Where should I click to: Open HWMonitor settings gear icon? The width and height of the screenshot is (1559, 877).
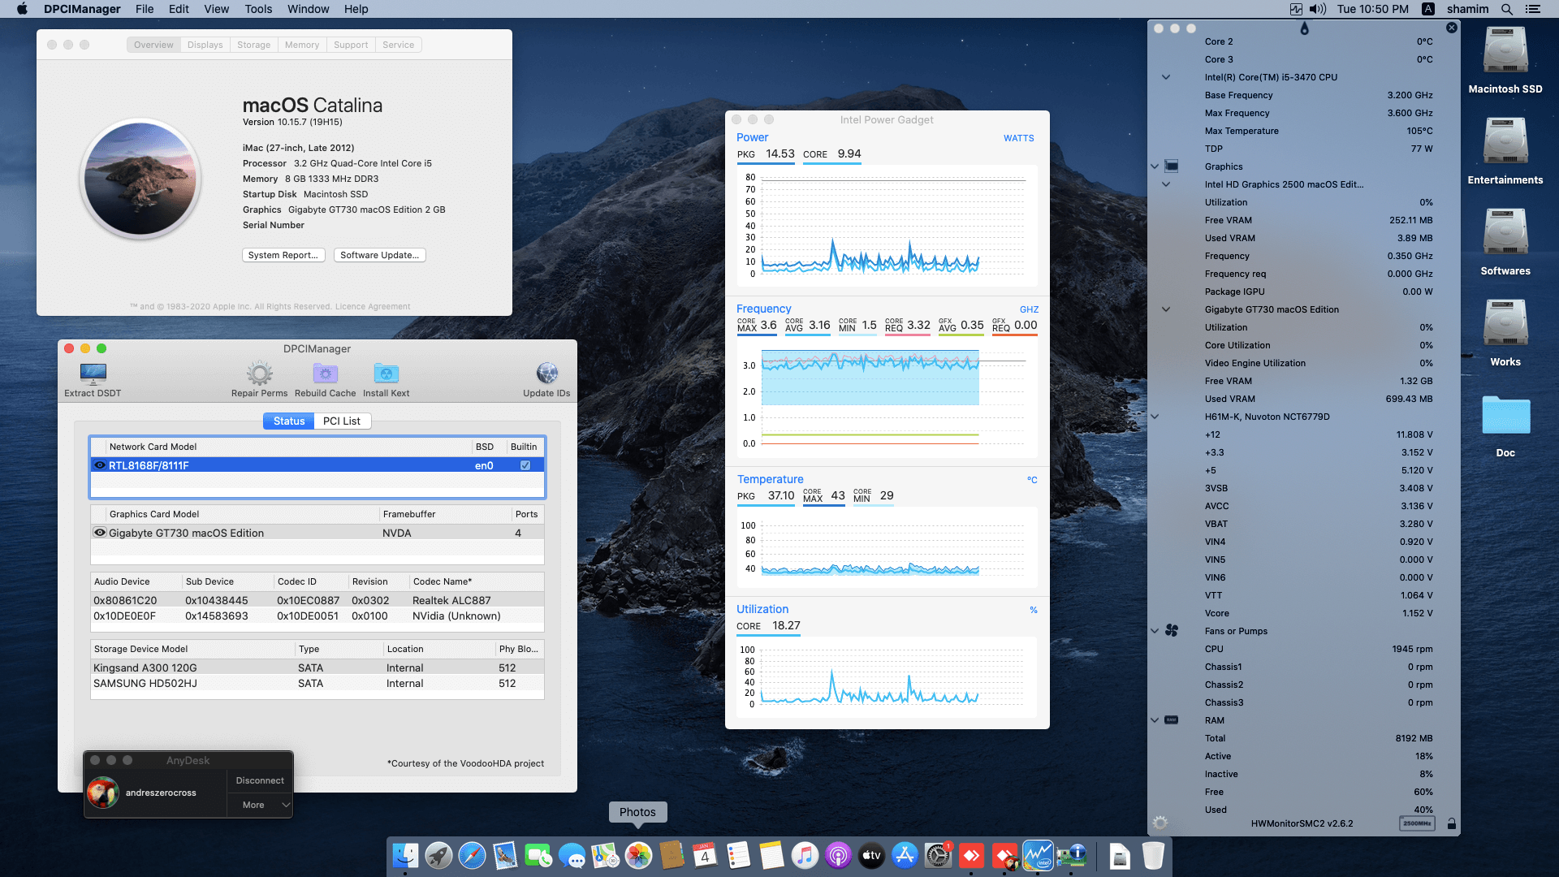coord(1160,823)
